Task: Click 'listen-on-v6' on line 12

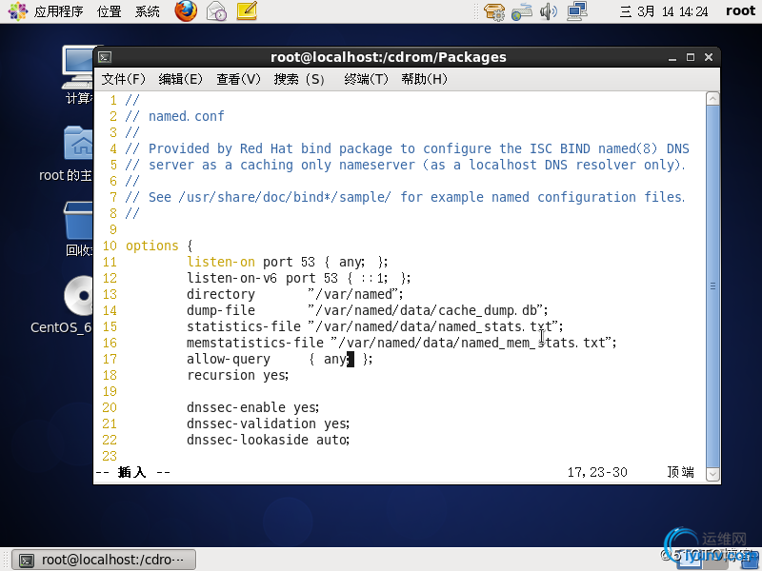Action: tap(231, 278)
